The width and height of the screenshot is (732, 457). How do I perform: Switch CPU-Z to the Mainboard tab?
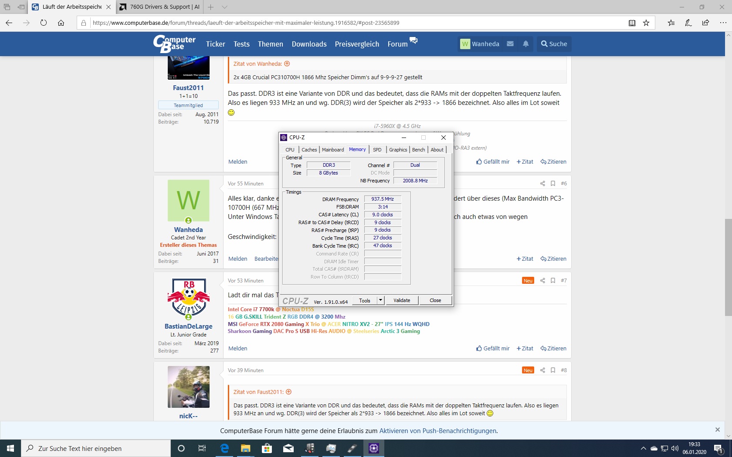[333, 150]
